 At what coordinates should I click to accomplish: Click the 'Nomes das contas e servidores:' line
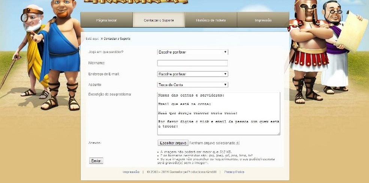[191, 96]
